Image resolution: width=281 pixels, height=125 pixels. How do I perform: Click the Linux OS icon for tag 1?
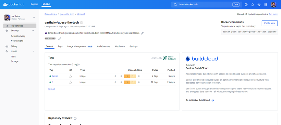(71, 82)
